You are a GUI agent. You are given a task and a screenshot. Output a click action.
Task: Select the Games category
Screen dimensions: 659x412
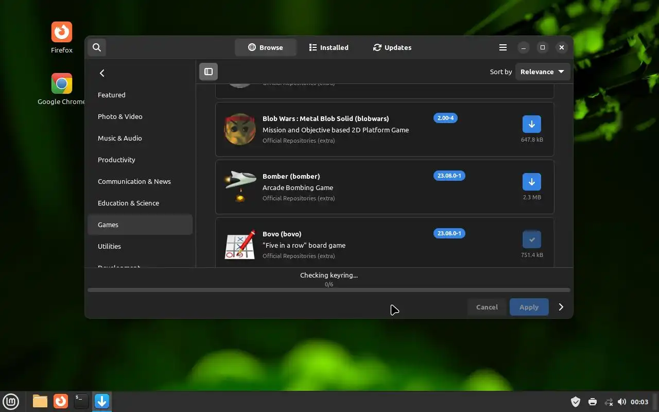click(140, 225)
